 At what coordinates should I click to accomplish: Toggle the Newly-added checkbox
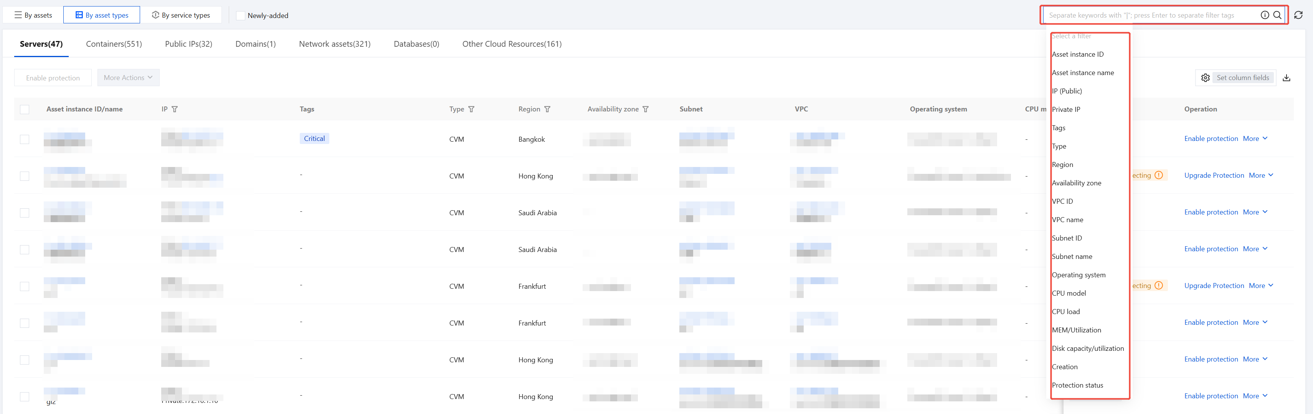[x=241, y=16]
